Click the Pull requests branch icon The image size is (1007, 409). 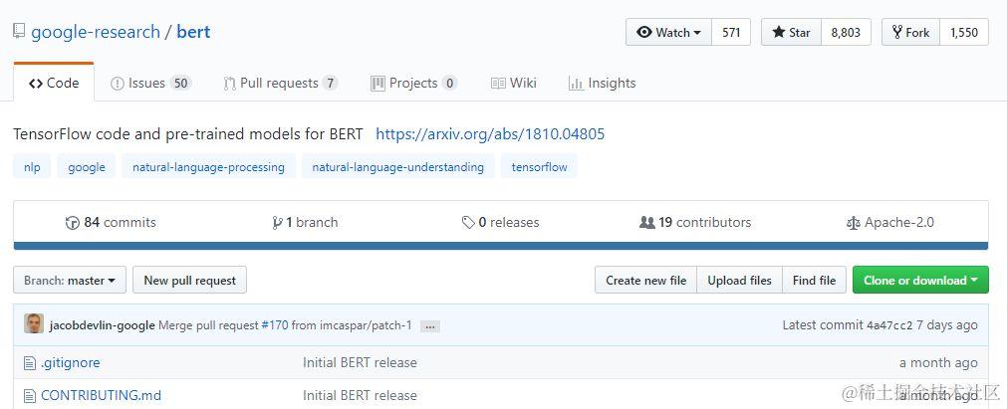coord(229,84)
